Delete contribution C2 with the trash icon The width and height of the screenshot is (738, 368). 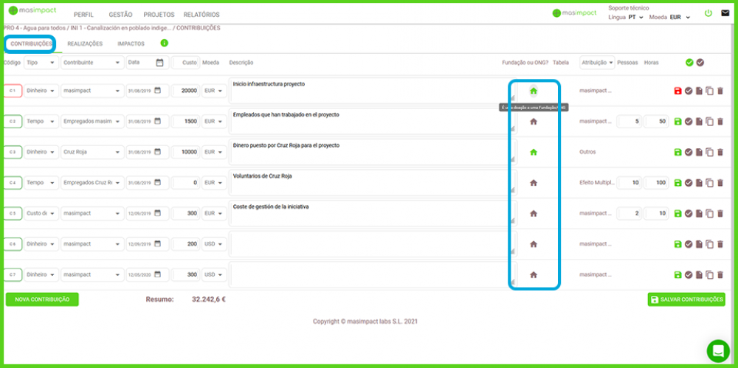coord(720,122)
